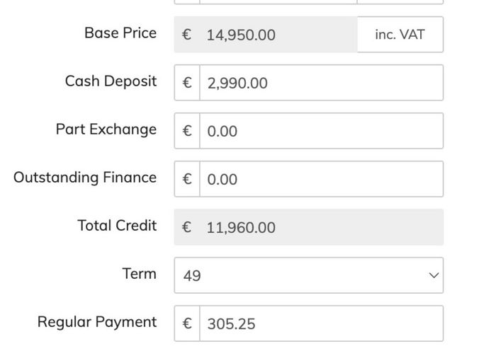Focus the Part Exchange amount field
Screen dimensions: 496x351
[x=322, y=131]
